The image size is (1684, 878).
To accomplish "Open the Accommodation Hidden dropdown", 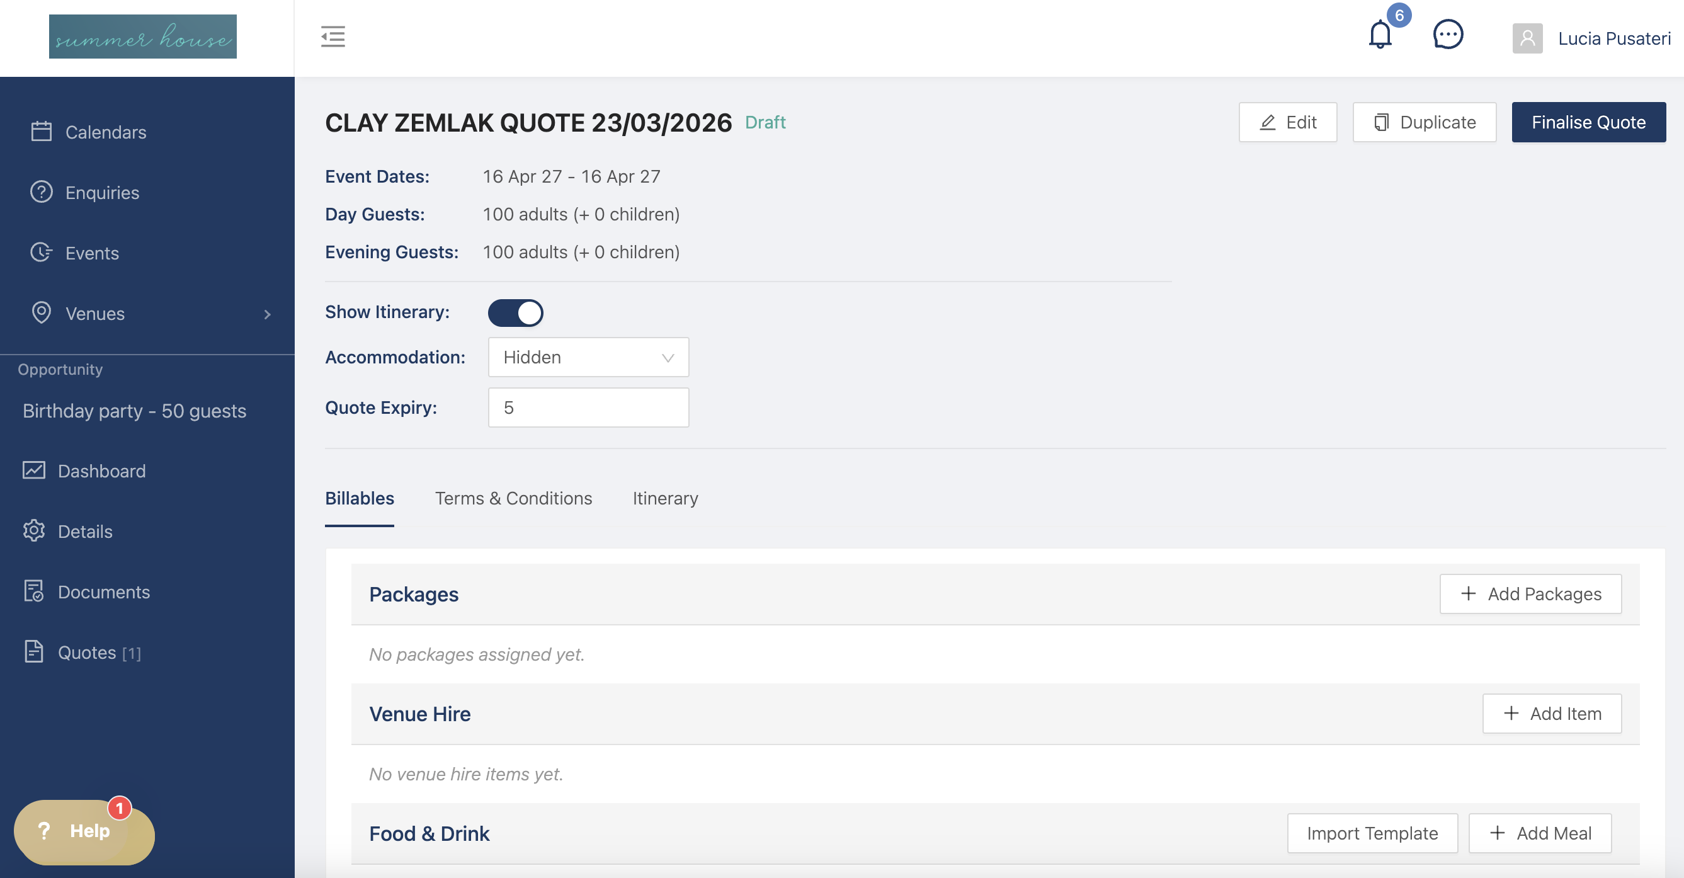I will [x=588, y=357].
